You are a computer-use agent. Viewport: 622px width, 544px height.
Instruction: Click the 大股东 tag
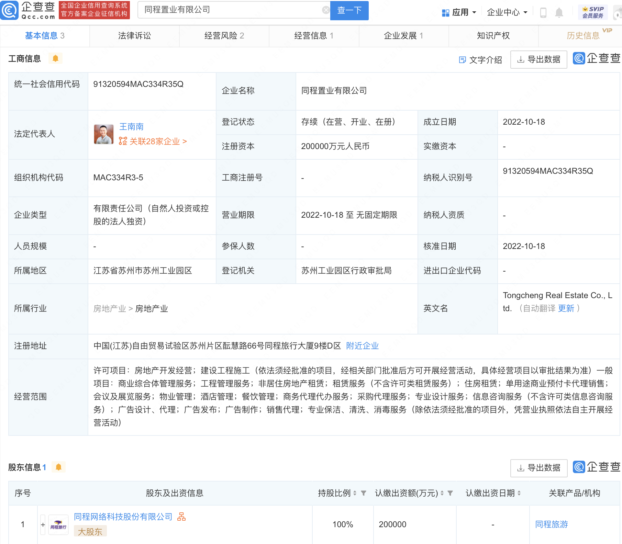click(90, 532)
